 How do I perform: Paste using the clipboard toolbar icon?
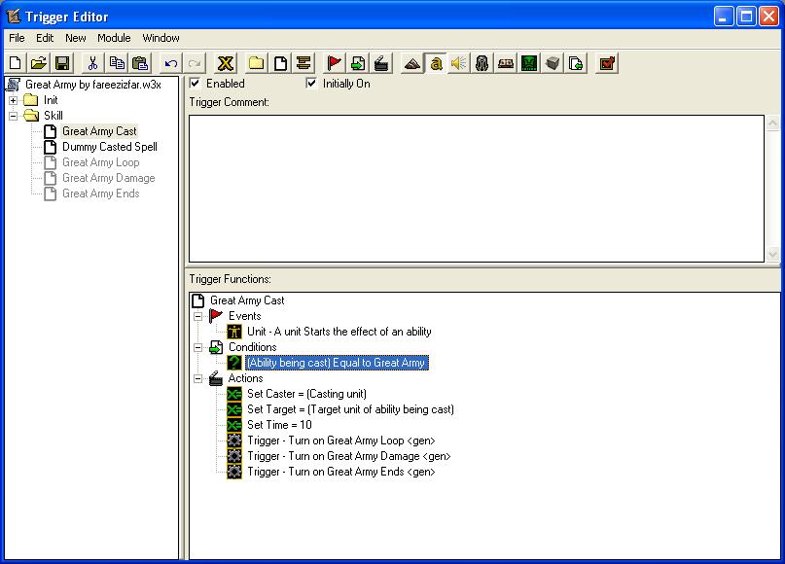[140, 63]
